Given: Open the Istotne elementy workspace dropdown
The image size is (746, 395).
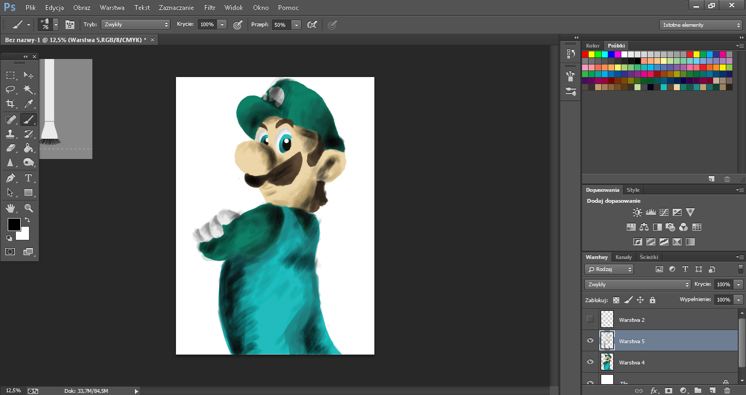Looking at the screenshot, I should (700, 25).
